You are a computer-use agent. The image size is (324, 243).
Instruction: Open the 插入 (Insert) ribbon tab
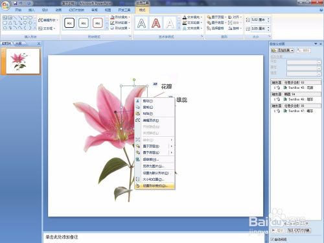[31, 10]
